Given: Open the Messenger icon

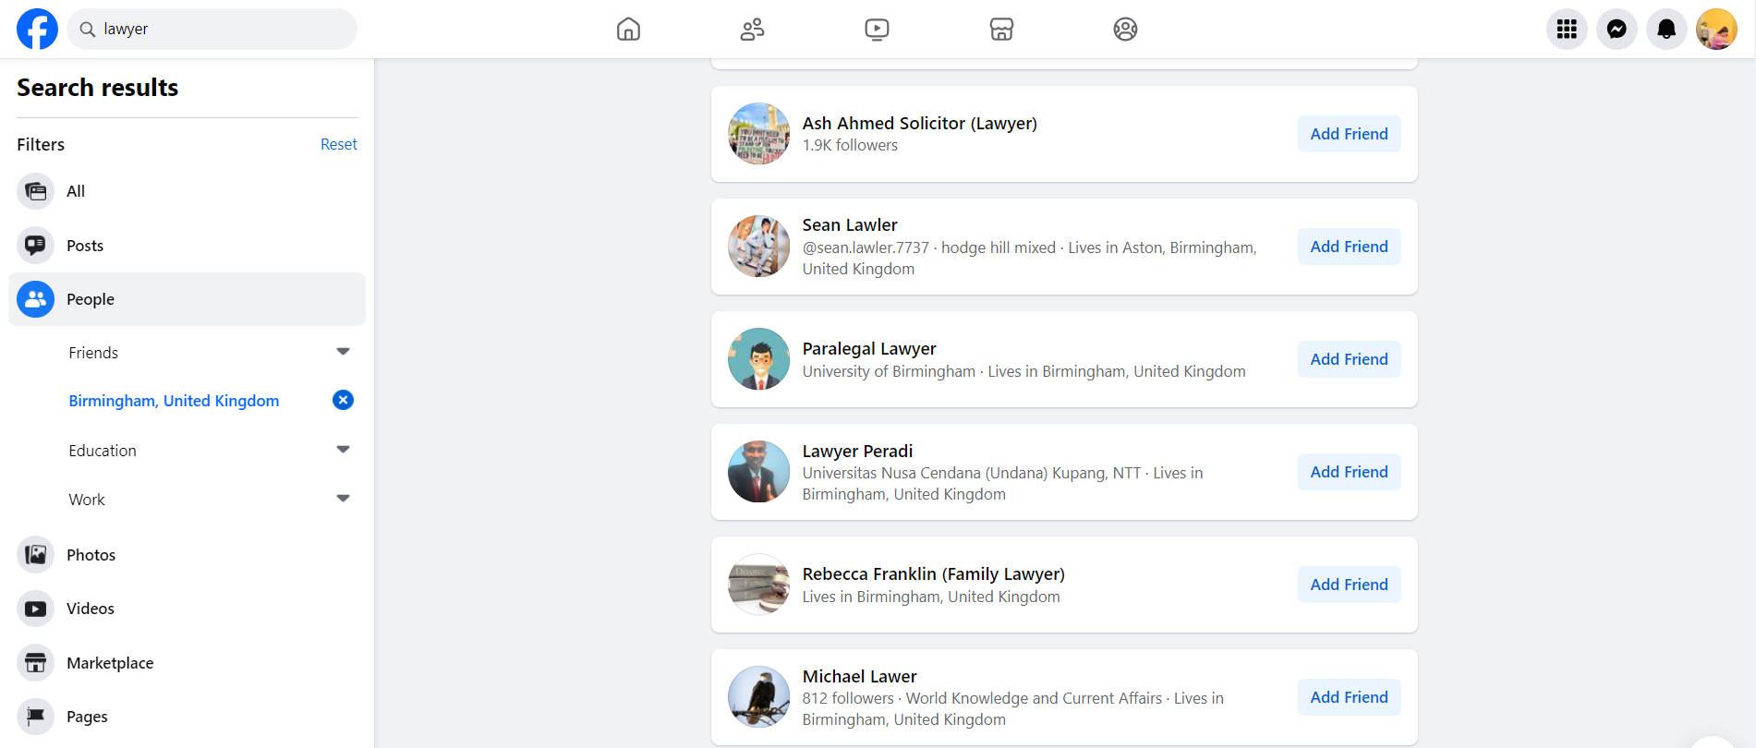Looking at the screenshot, I should point(1617,30).
